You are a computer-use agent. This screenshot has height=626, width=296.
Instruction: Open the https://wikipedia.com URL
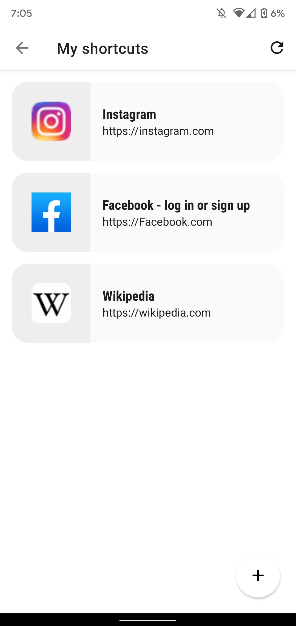click(157, 313)
